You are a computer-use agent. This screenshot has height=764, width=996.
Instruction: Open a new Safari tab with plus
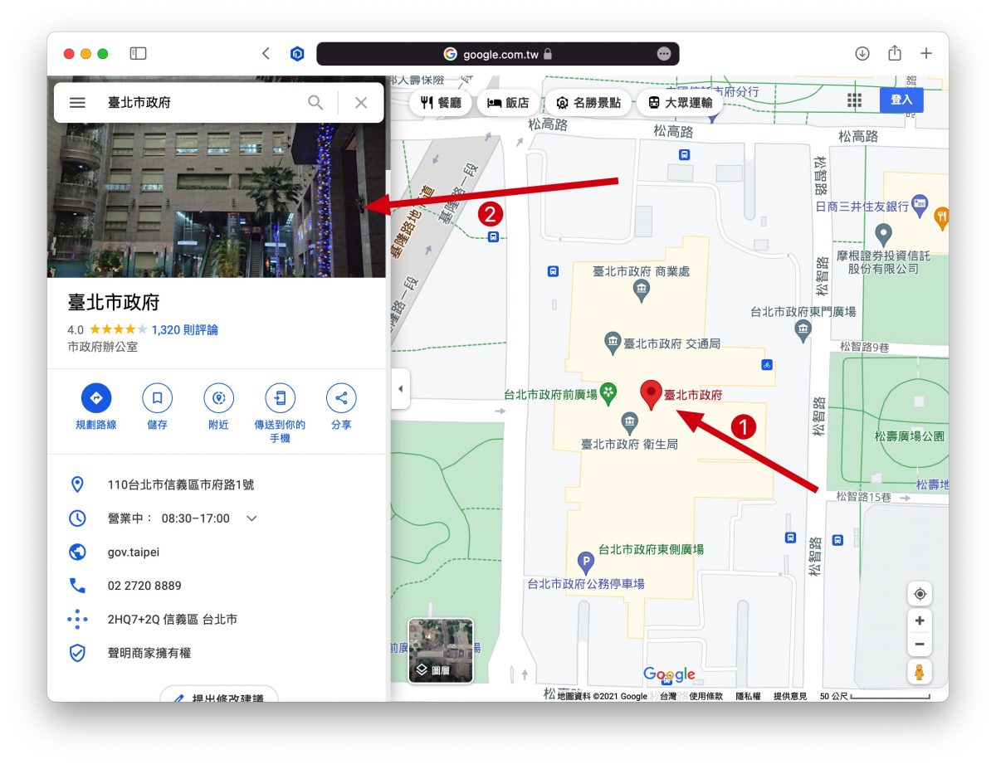pyautogui.click(x=926, y=54)
